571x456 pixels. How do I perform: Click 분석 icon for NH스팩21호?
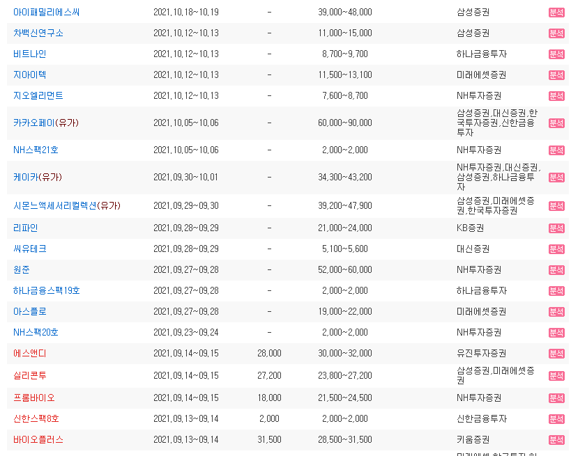click(556, 150)
